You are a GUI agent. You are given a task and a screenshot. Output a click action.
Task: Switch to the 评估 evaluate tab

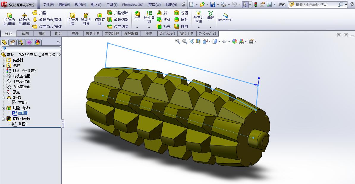(149, 33)
